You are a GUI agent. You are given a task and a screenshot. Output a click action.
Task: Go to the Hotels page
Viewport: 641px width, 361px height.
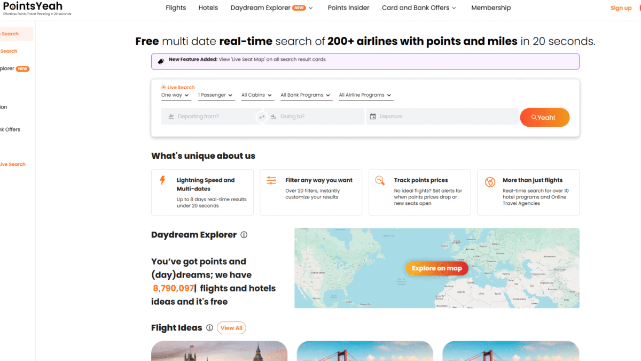point(208,8)
